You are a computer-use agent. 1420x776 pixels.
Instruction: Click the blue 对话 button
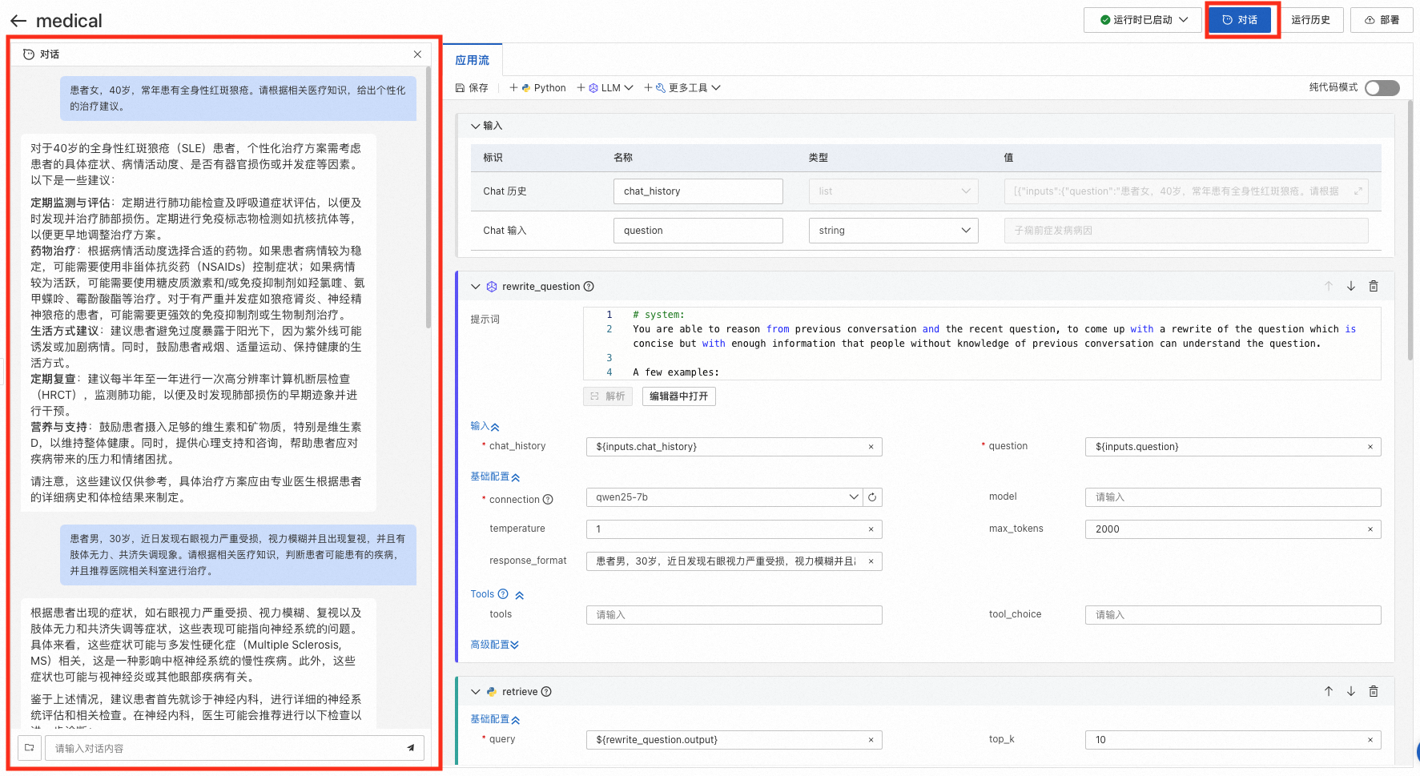coord(1240,20)
